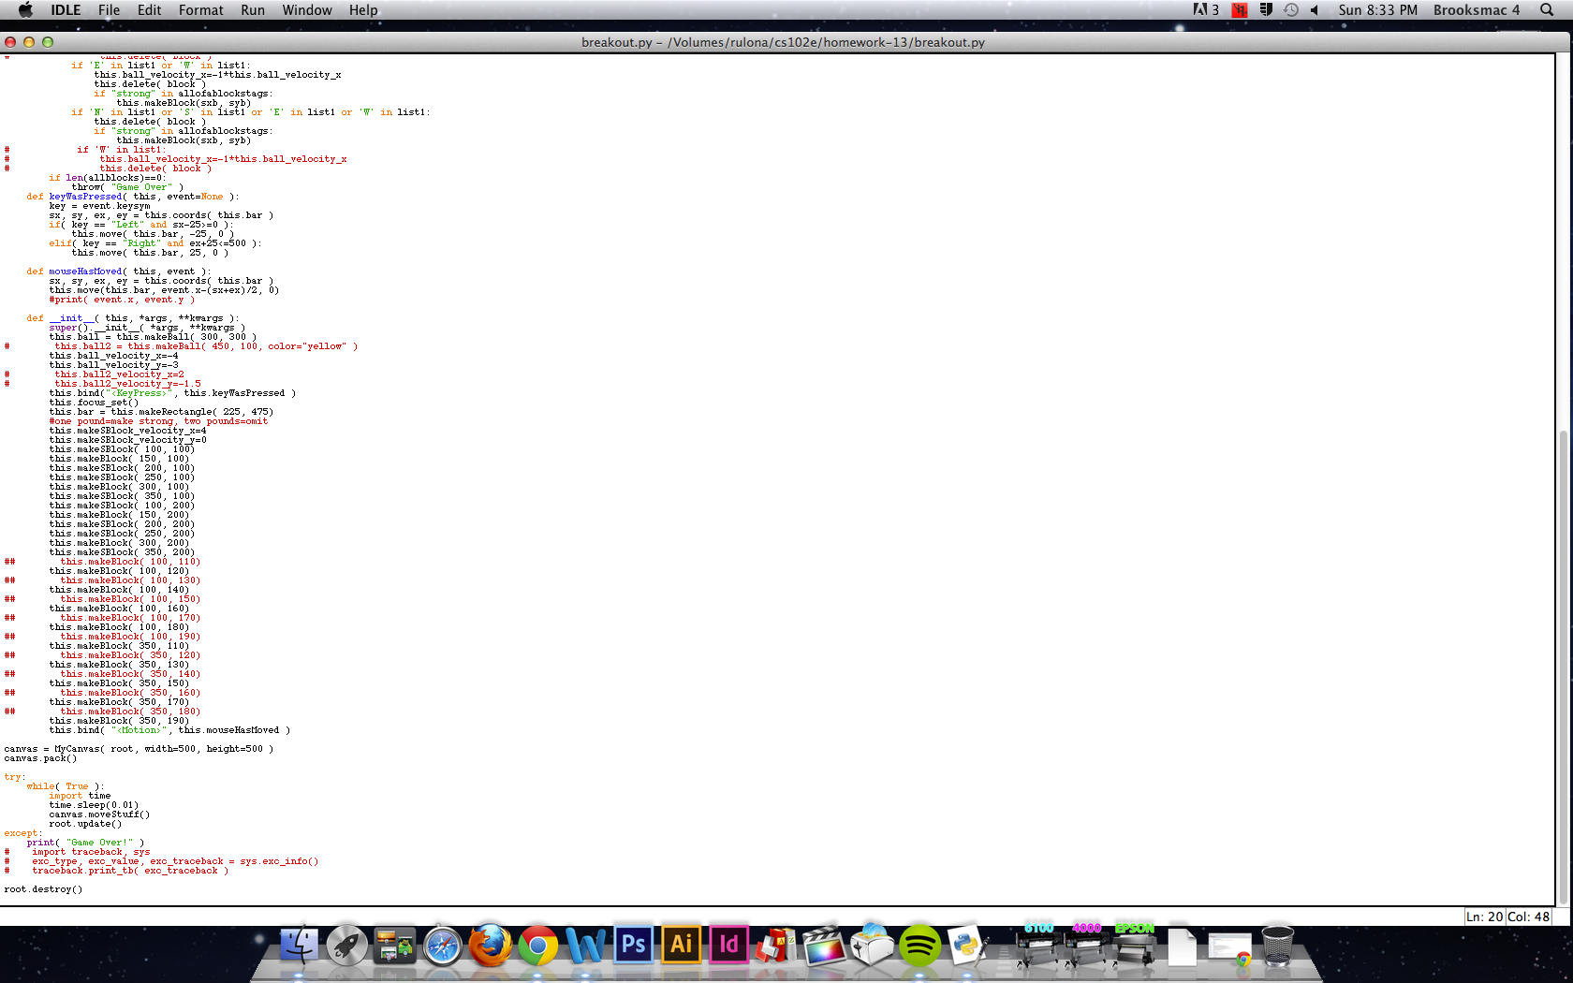This screenshot has height=983, width=1573.
Task: Click the Photoshop dock icon
Action: click(x=633, y=945)
